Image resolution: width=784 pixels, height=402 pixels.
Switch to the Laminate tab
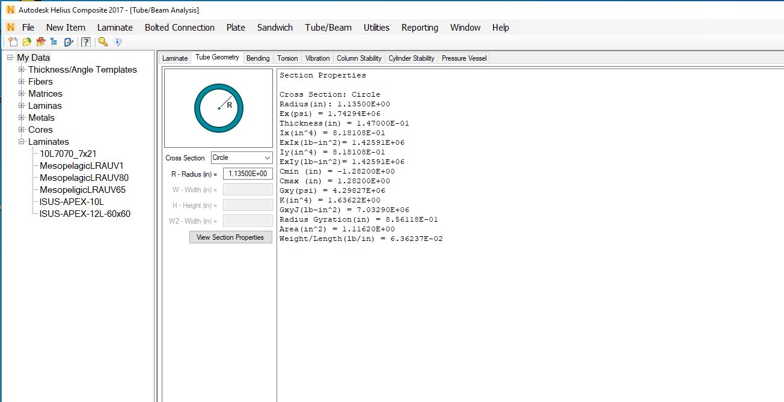(x=175, y=58)
